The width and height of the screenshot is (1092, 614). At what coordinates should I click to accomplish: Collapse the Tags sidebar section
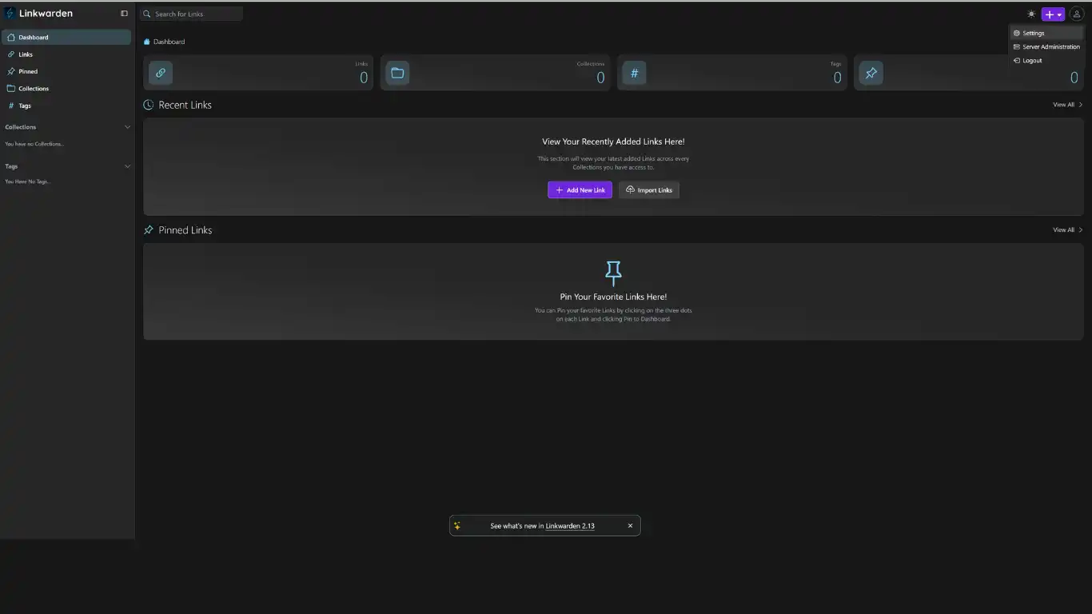pos(127,166)
